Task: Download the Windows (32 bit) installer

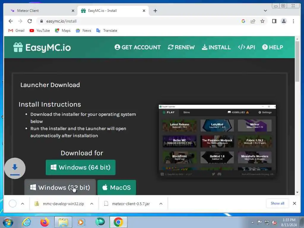Action: [60, 188]
